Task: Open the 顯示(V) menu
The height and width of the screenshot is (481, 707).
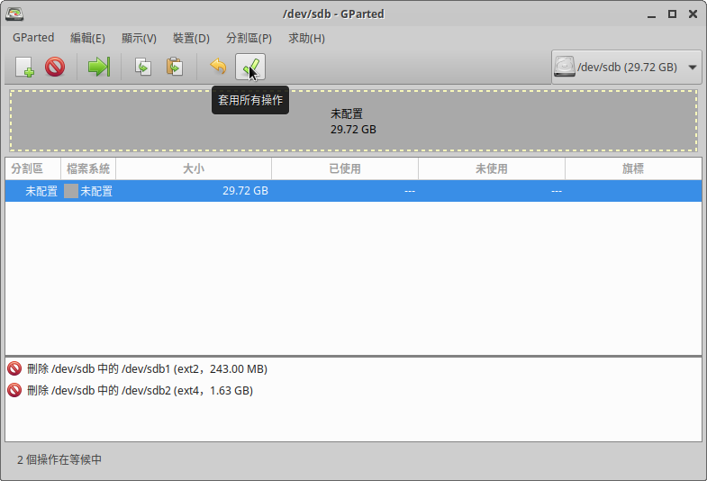Action: (139, 38)
